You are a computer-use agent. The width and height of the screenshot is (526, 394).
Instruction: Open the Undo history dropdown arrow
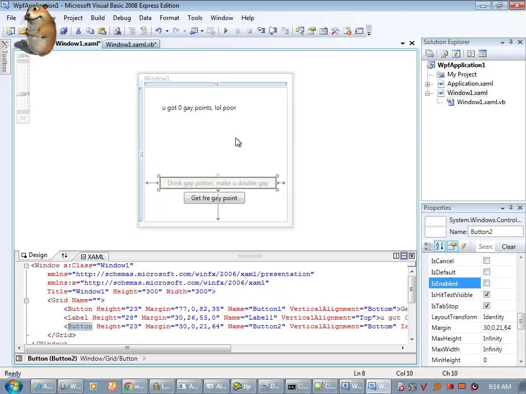(167, 31)
